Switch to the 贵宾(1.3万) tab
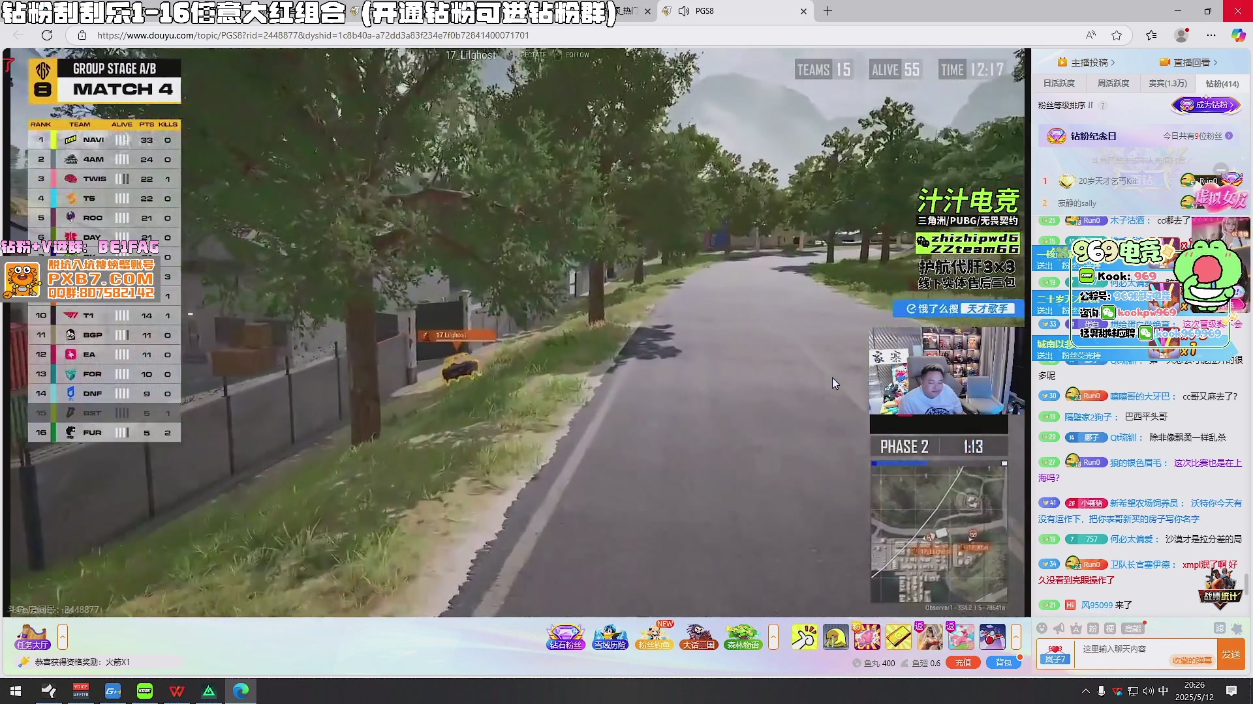Screen dimensions: 1253x704 click(x=1168, y=83)
